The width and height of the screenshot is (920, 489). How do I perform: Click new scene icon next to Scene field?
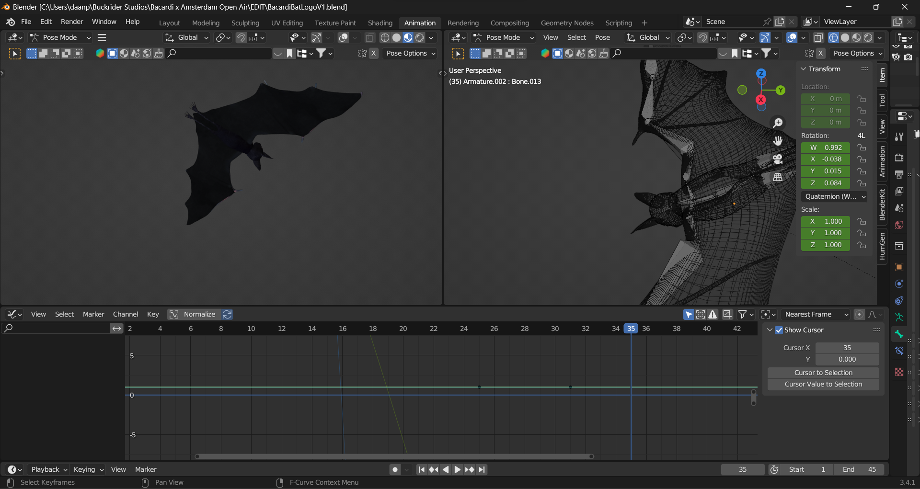pyautogui.click(x=780, y=22)
